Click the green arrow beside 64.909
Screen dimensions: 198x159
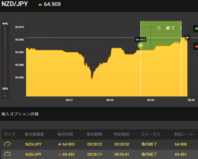[40, 5]
